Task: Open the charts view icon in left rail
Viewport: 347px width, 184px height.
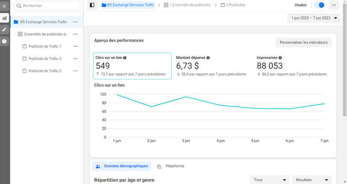Action: 5,18
